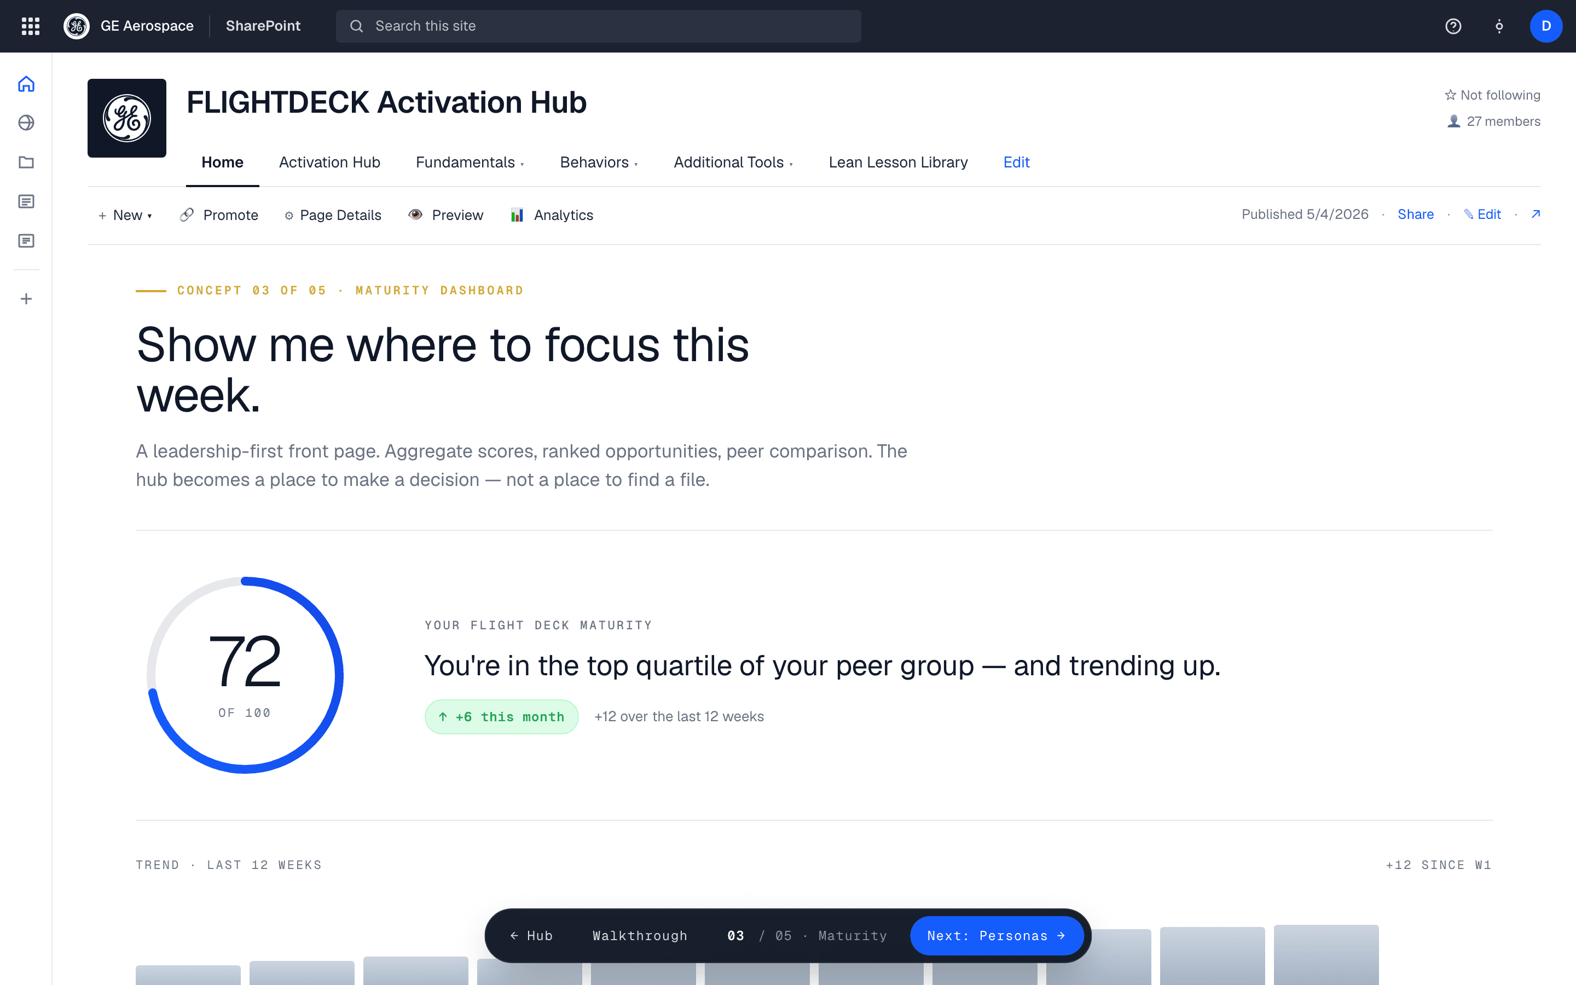Click Walkthrough in the bottom bar
Viewport: 1576px width, 985px height.
point(640,936)
